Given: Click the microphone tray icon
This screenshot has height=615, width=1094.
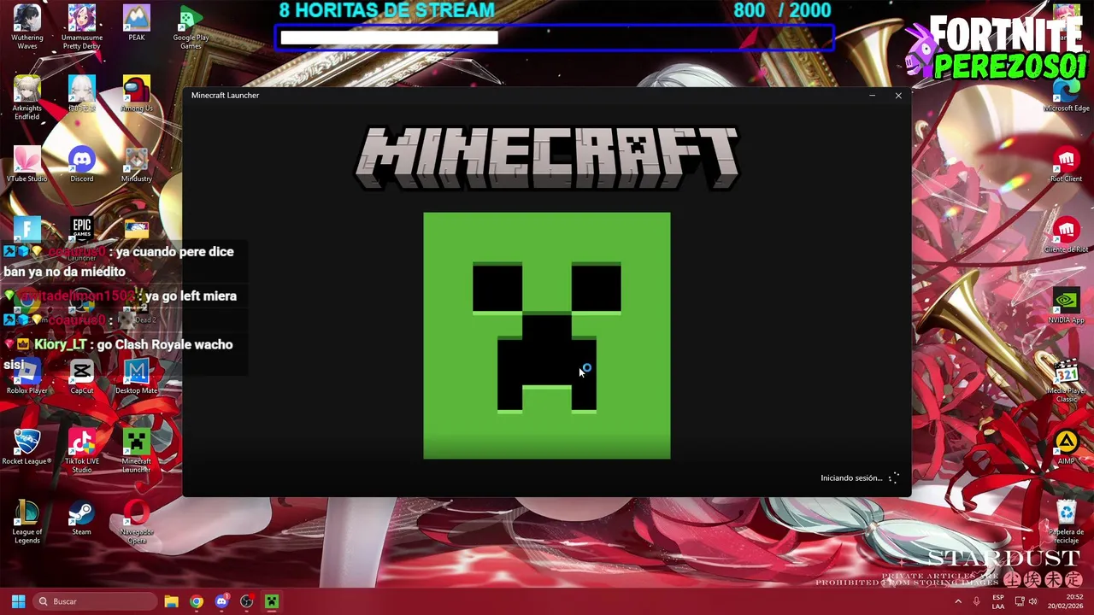Looking at the screenshot, I should tap(976, 601).
